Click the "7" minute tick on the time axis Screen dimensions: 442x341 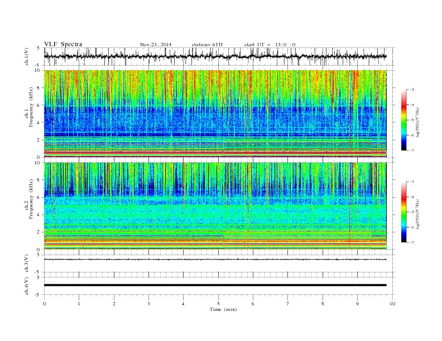point(288,304)
